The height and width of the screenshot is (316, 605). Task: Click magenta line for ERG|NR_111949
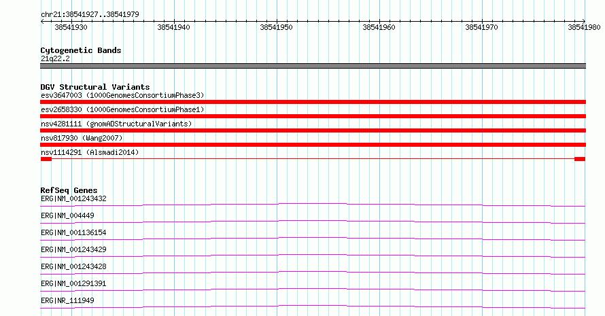pyautogui.click(x=313, y=306)
